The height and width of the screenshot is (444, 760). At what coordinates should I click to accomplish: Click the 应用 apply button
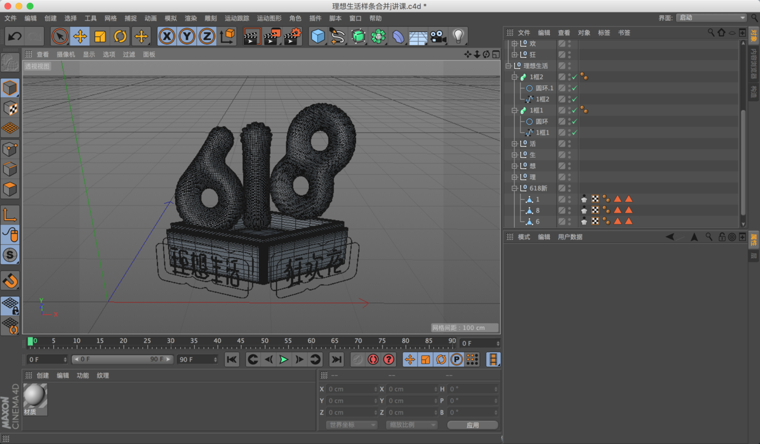pos(472,424)
